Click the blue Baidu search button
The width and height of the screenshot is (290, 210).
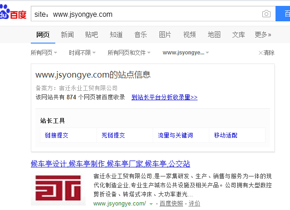tap(283, 14)
